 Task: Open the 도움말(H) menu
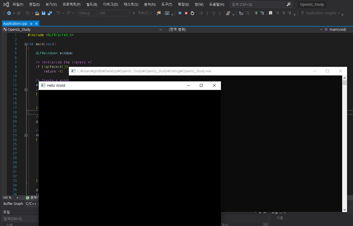pos(217,5)
